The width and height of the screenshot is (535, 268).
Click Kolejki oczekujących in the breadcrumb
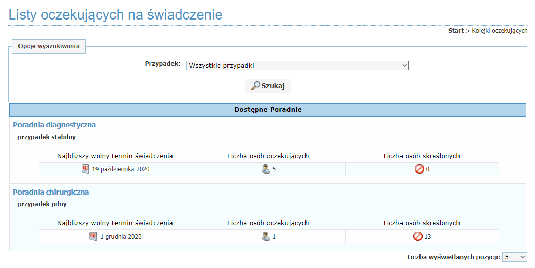coord(500,31)
